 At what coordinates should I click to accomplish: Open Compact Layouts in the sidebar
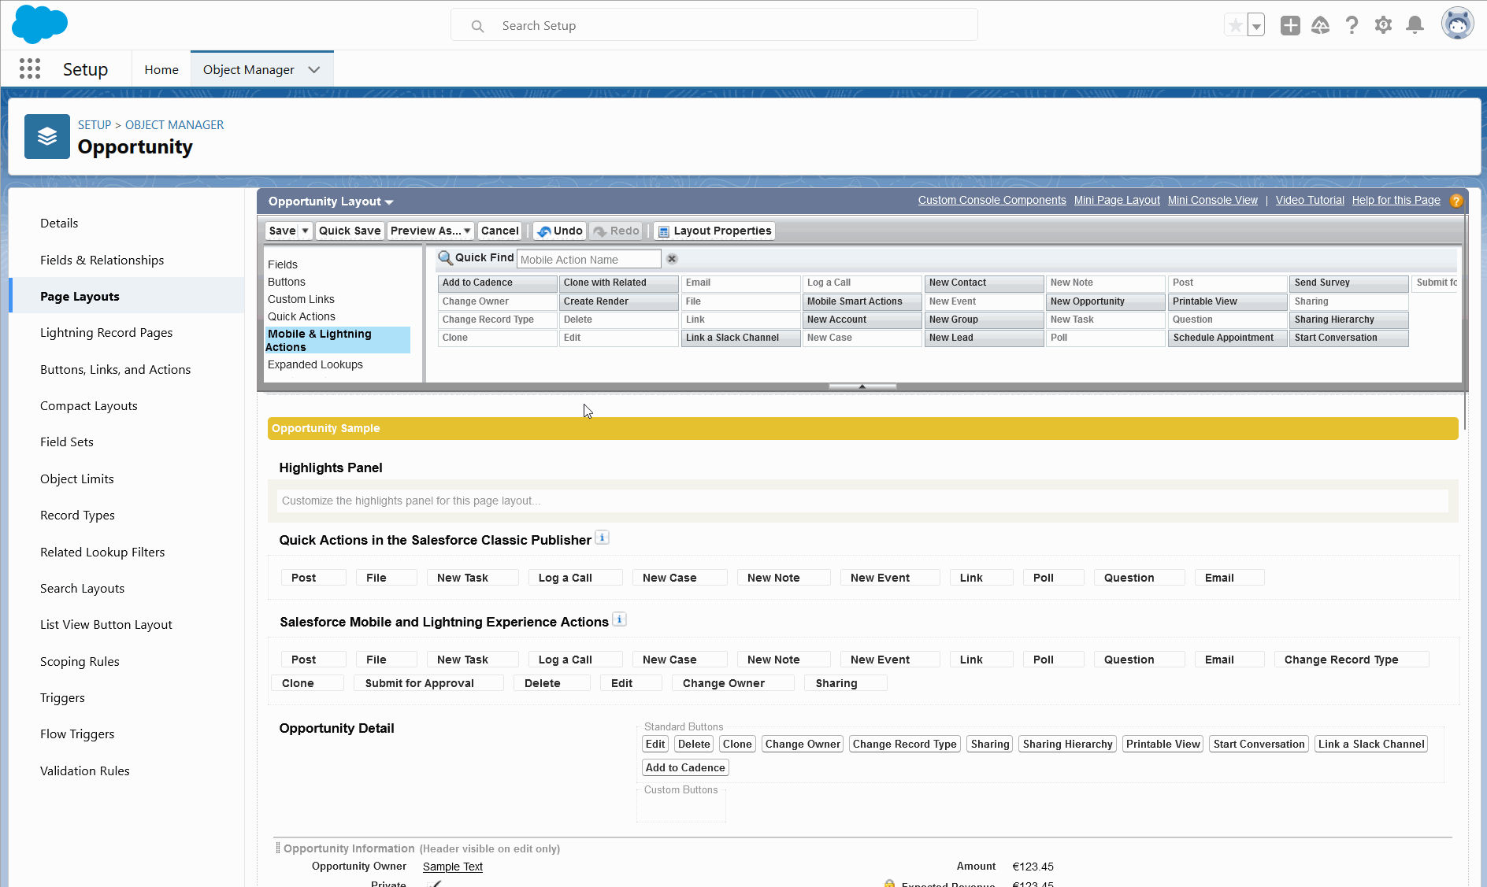(89, 405)
